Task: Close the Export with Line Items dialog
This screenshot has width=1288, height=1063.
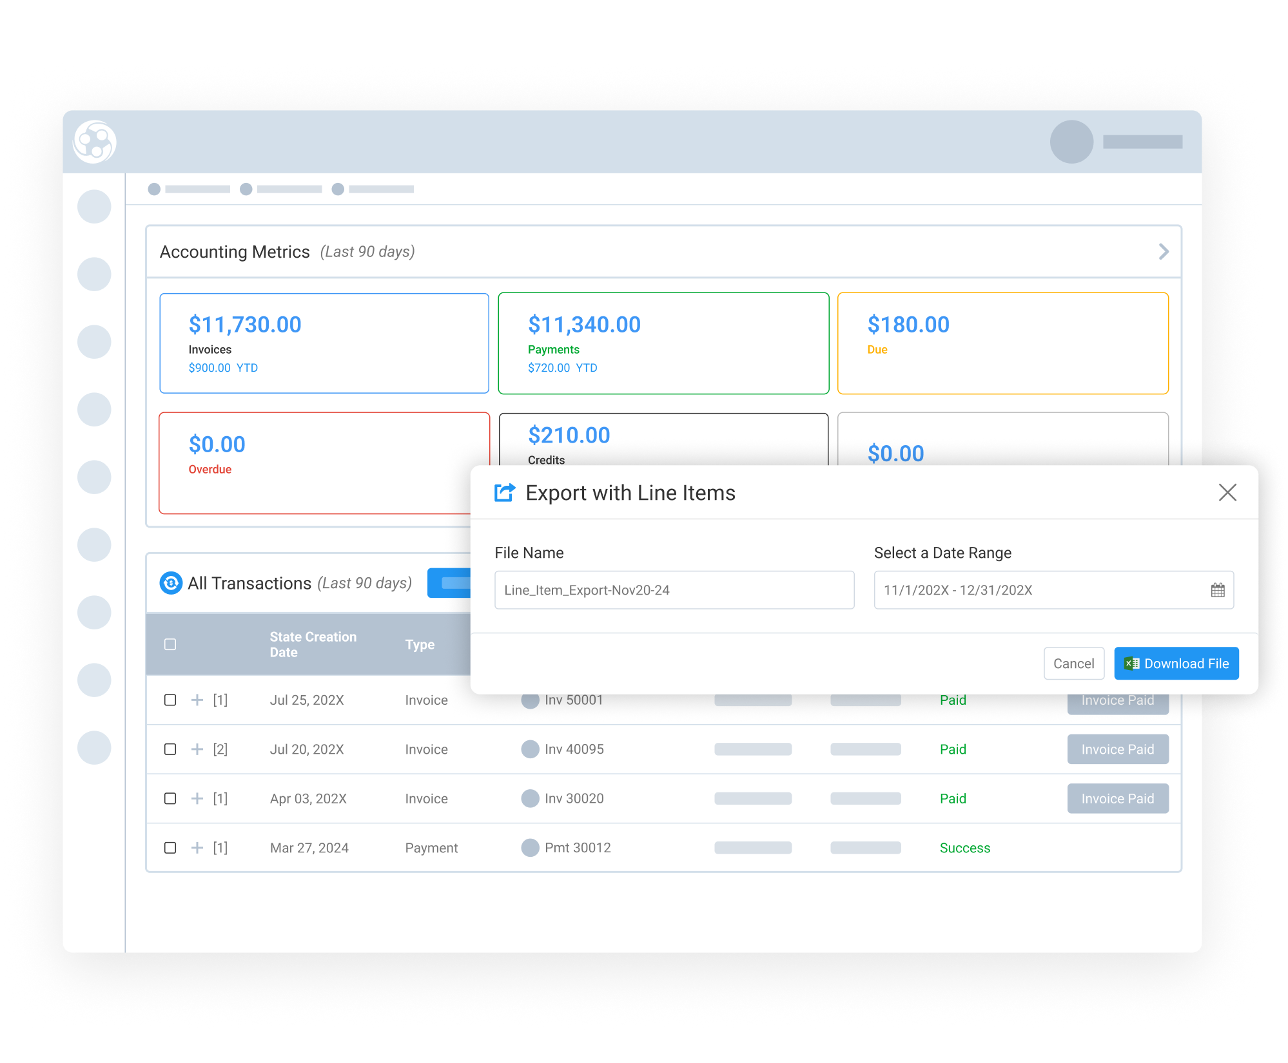Action: pos(1228,492)
